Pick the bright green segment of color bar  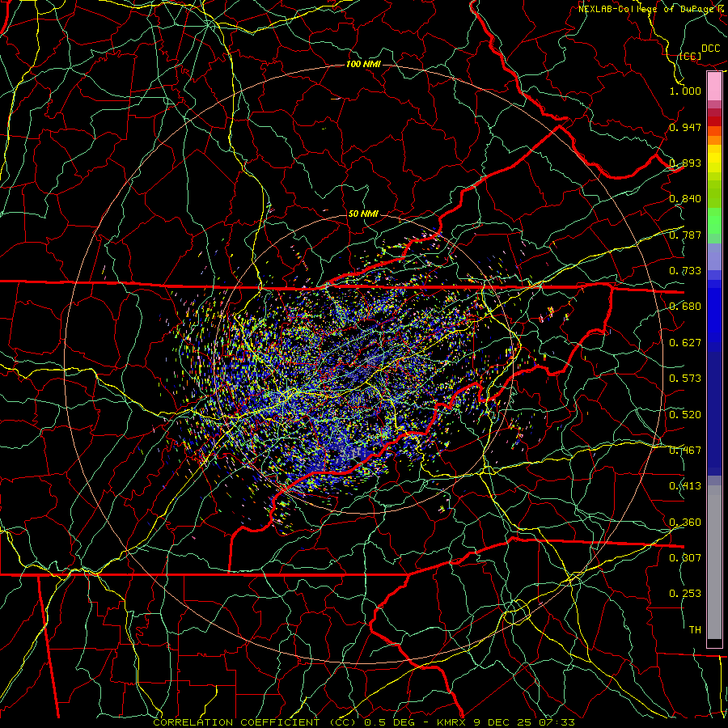[x=714, y=221]
